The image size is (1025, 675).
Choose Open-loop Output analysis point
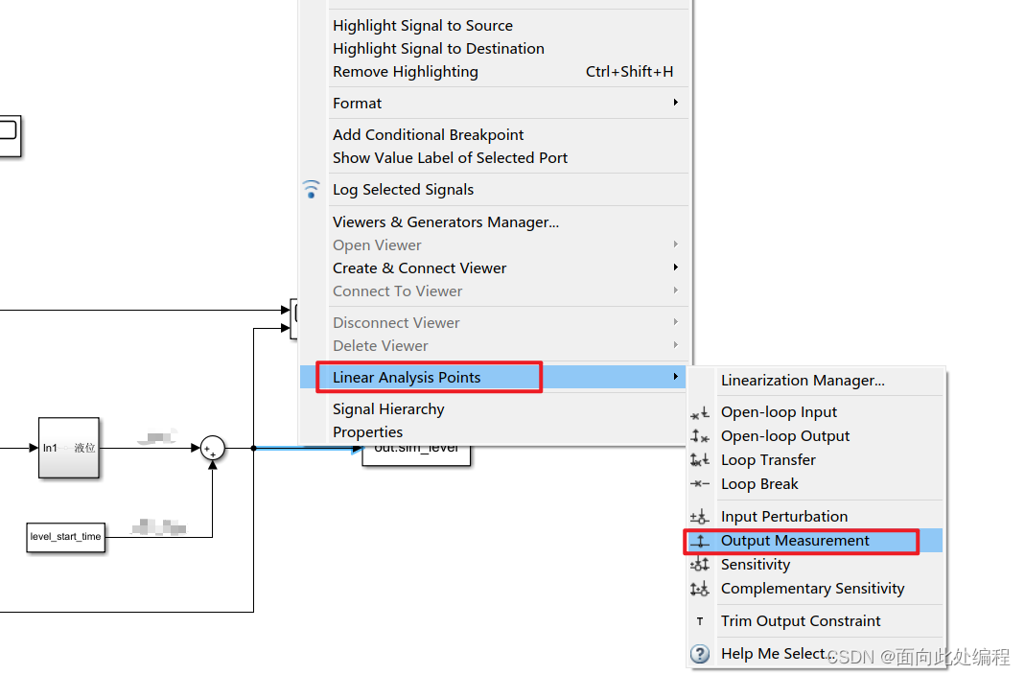pos(785,436)
